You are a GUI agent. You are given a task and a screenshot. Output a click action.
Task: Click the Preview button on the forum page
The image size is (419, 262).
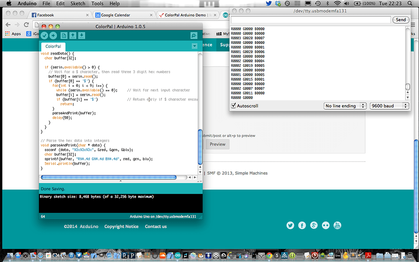[x=217, y=144]
